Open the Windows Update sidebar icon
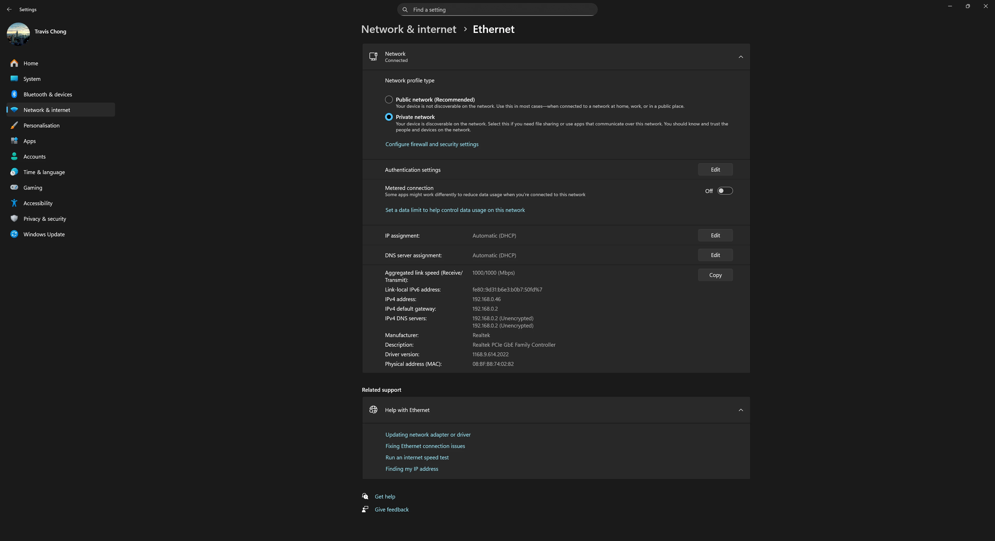Screen dimensions: 995x541 [x=14, y=234]
